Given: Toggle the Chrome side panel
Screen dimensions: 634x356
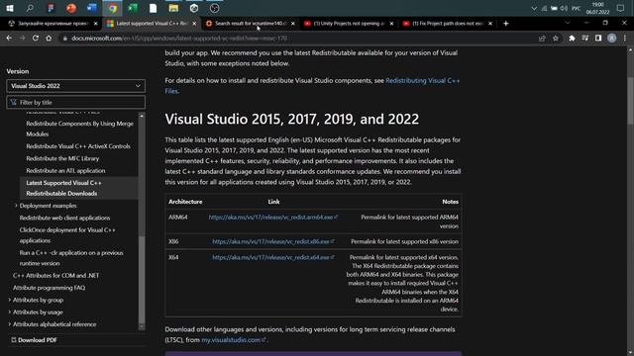Looking at the screenshot, I should click(x=598, y=38).
